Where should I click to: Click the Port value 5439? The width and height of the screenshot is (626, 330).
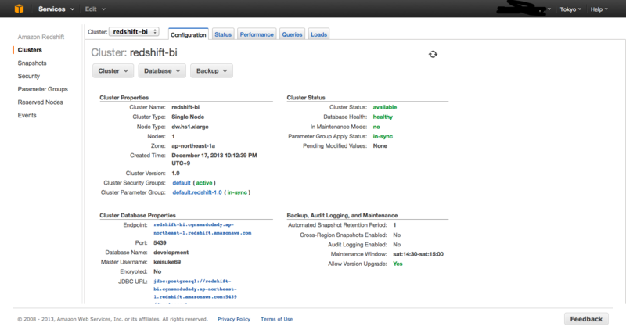point(160,242)
